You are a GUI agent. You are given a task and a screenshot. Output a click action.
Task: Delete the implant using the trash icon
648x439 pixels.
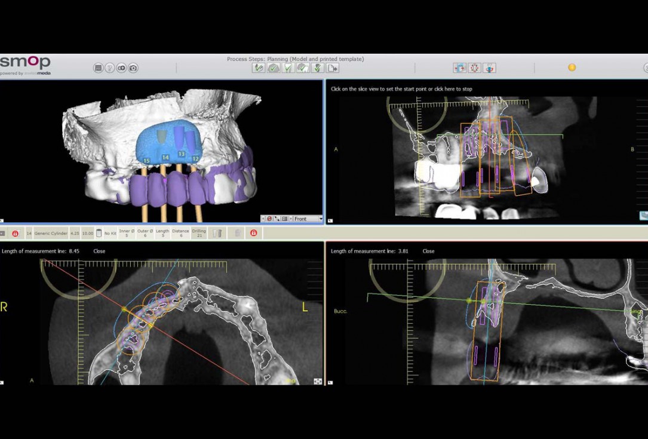point(237,232)
